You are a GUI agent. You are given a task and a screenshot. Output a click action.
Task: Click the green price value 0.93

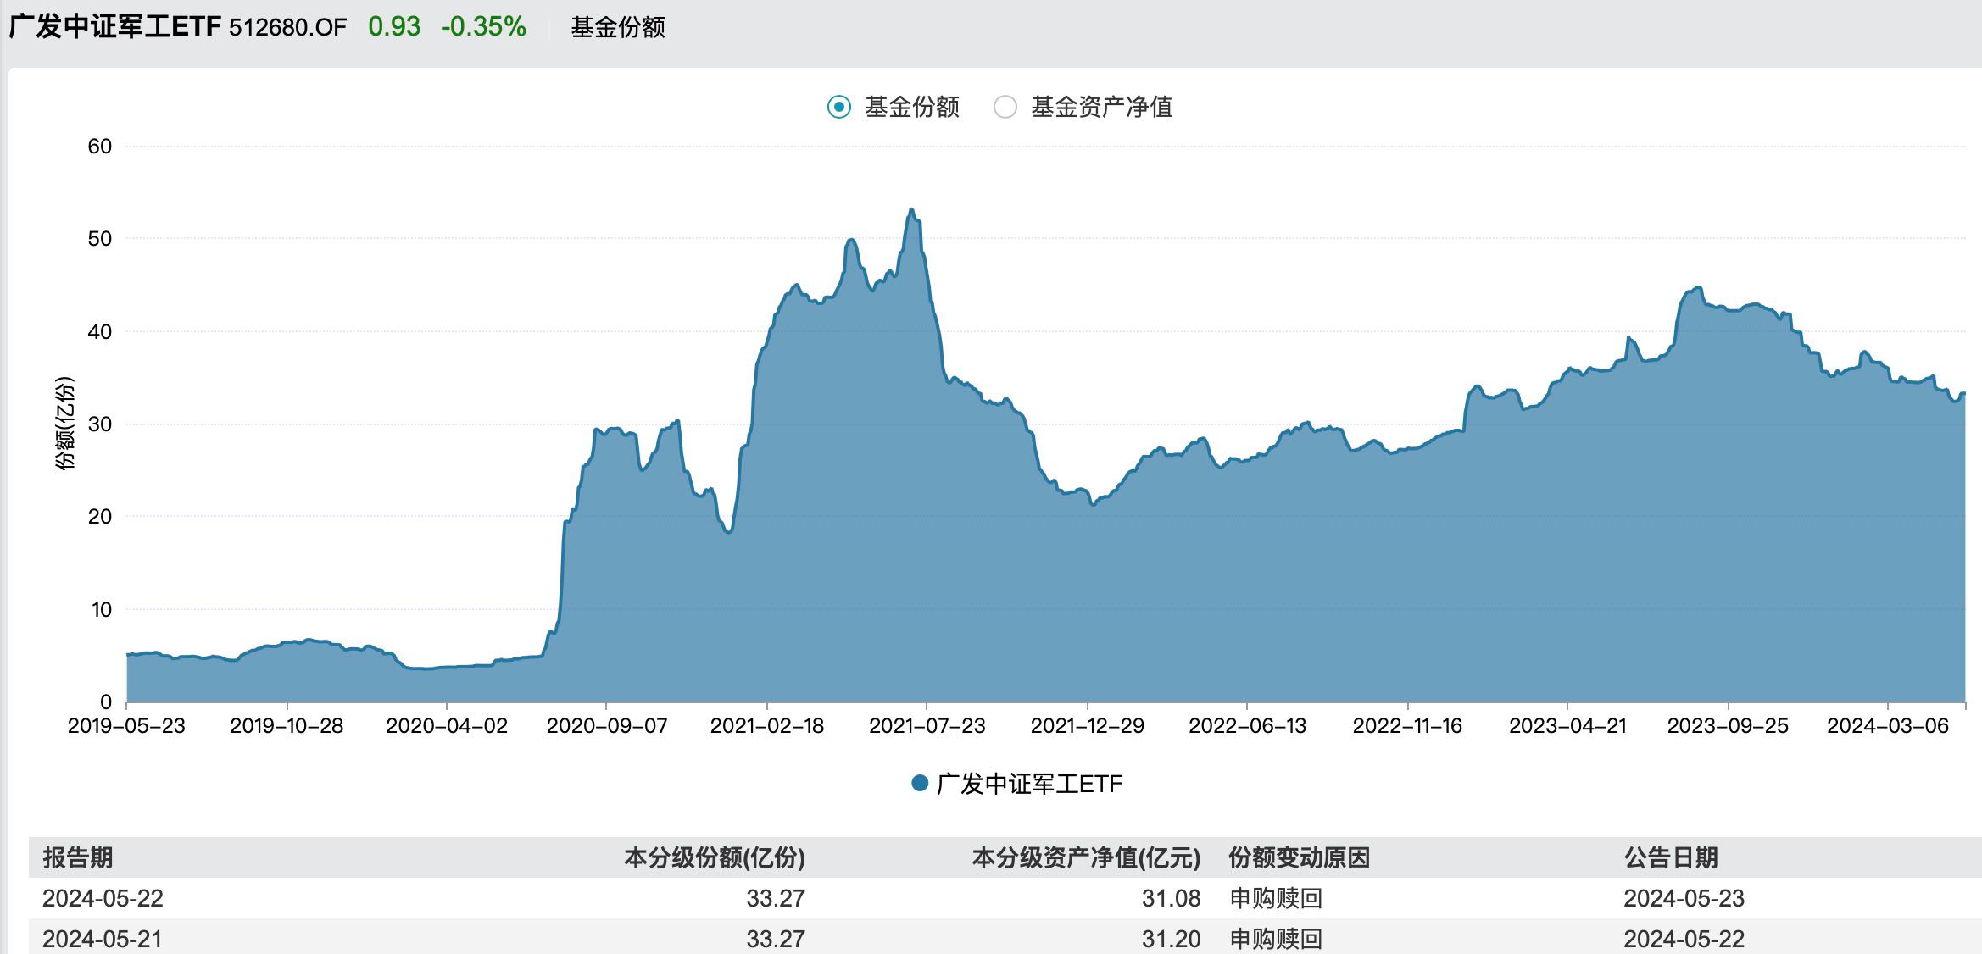393,27
